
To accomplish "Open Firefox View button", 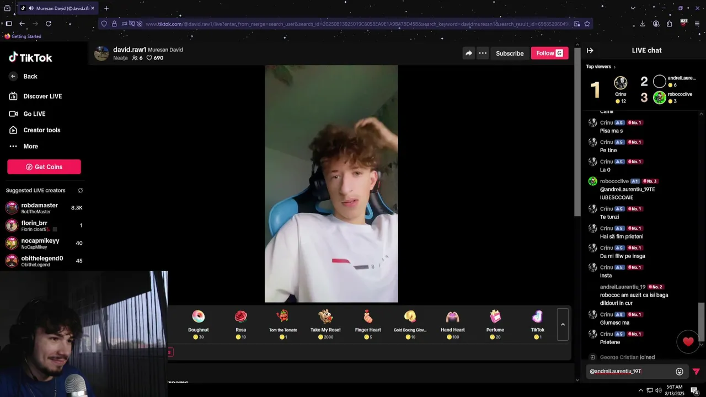I will [7, 8].
